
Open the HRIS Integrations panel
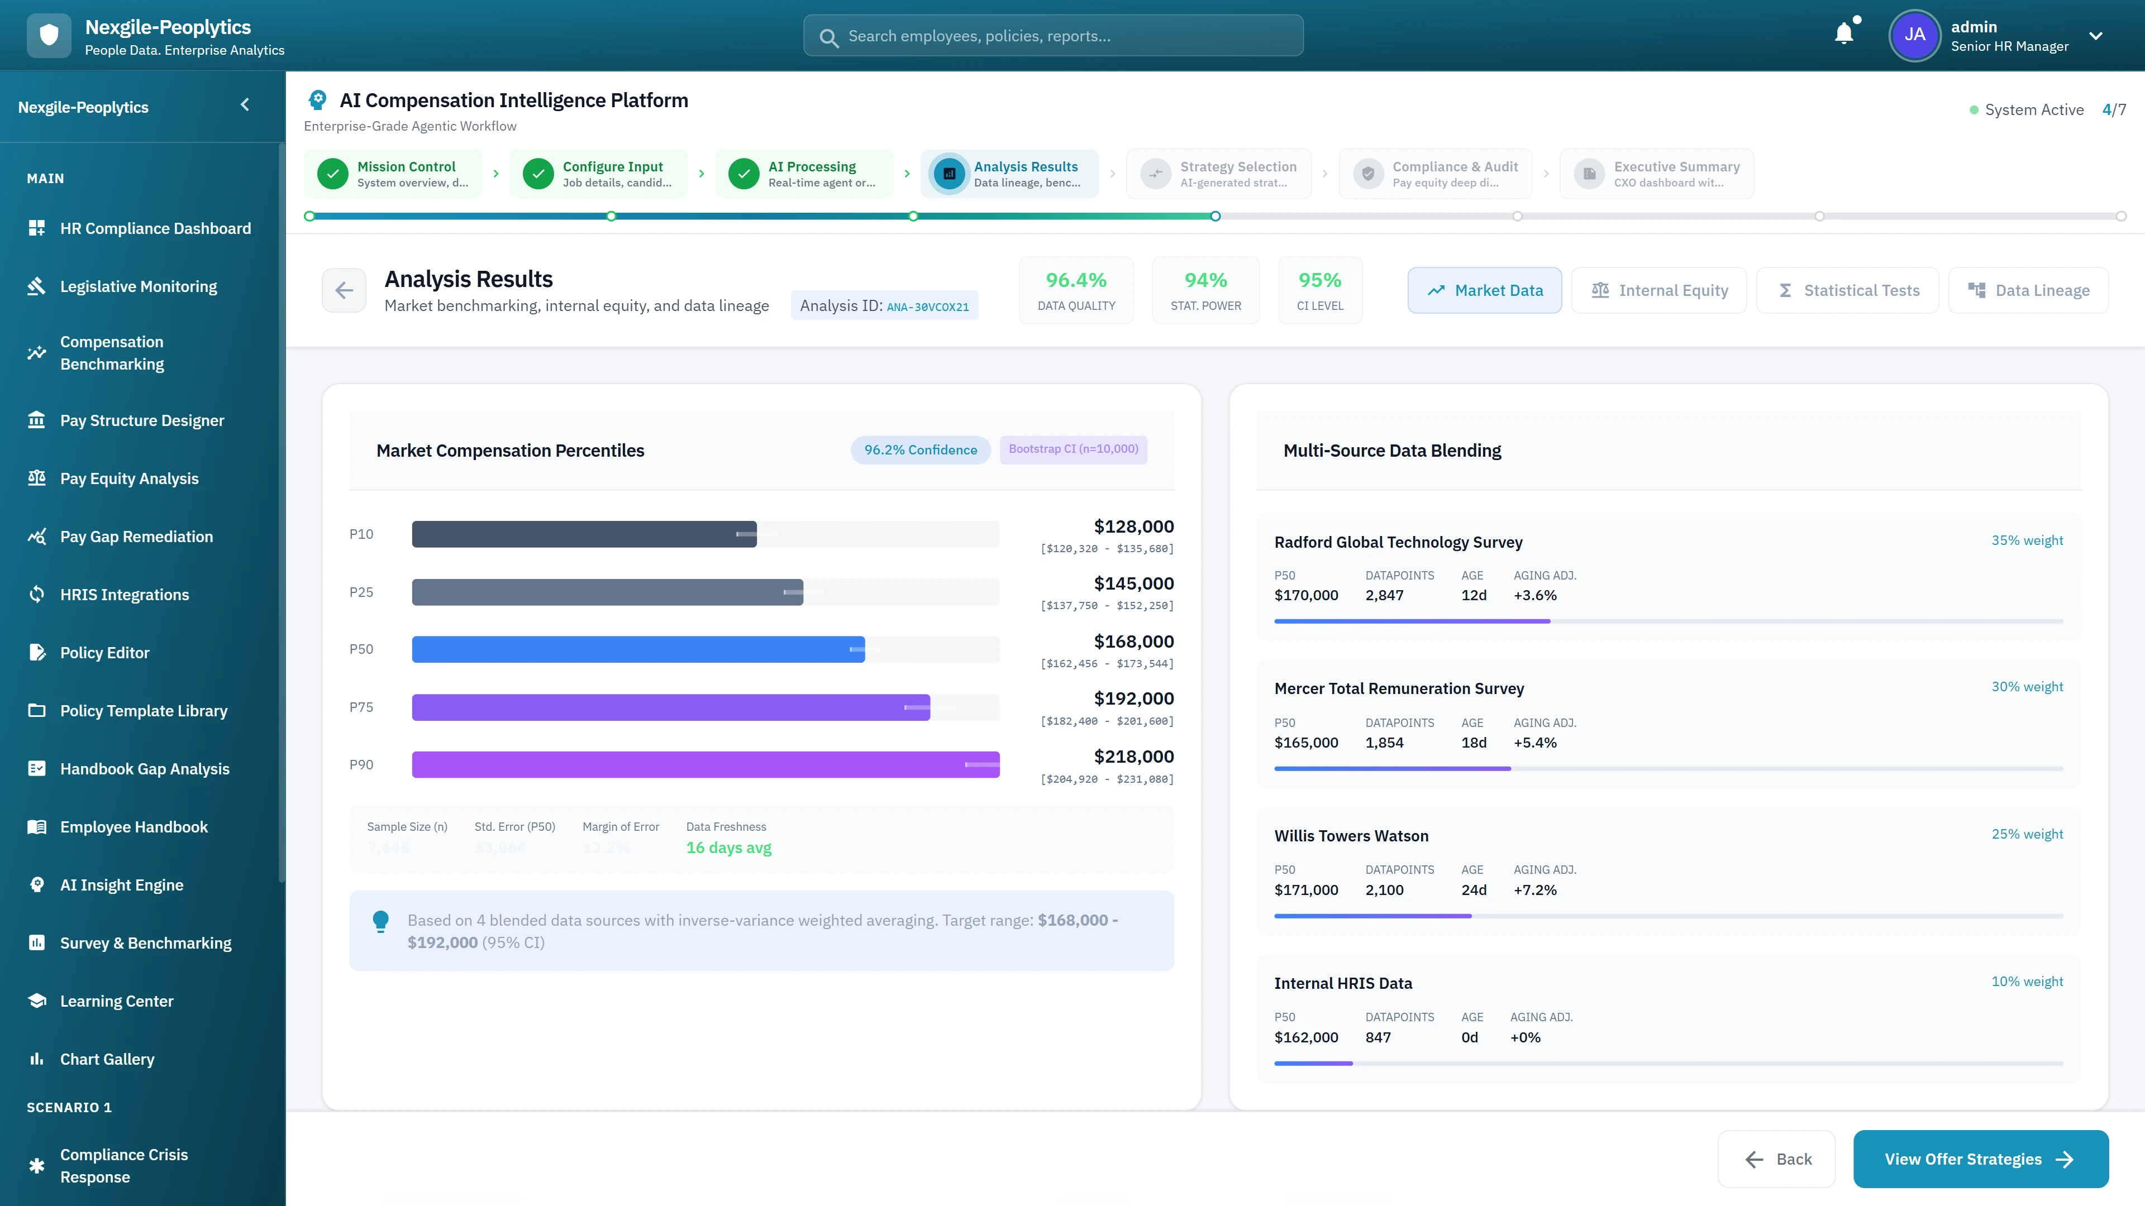125,594
